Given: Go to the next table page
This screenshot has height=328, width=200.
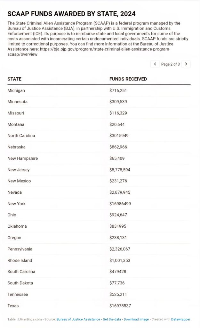Looking at the screenshot, I should coord(186,64).
